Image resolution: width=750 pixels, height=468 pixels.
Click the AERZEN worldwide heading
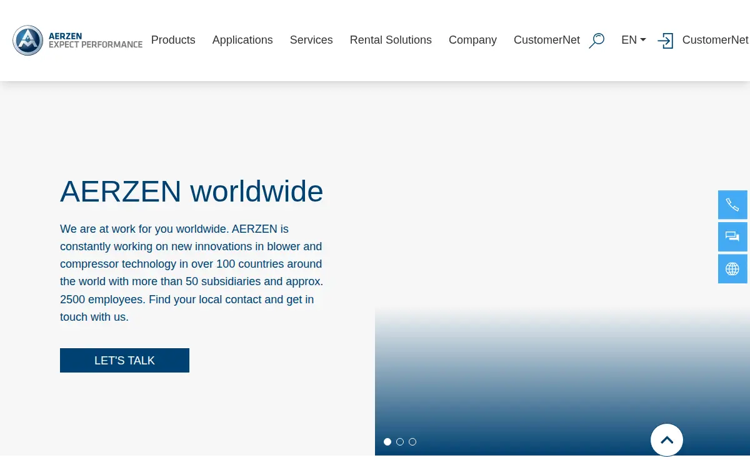coord(192,192)
